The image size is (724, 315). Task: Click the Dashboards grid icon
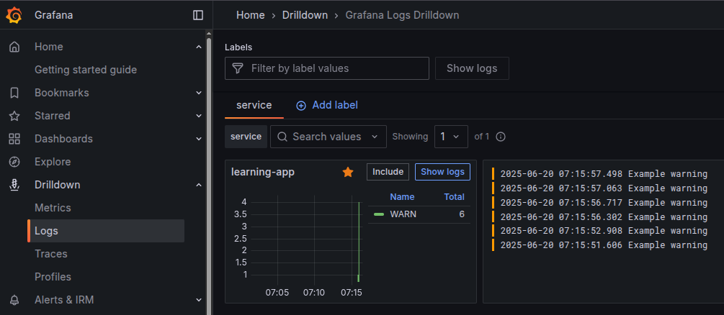(15, 139)
